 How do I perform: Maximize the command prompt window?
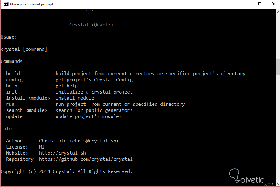(x=260, y=4)
